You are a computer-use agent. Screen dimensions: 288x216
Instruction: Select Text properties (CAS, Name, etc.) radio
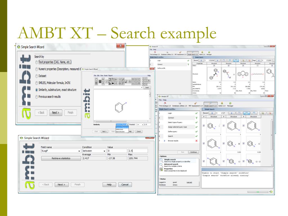[x=37, y=62]
